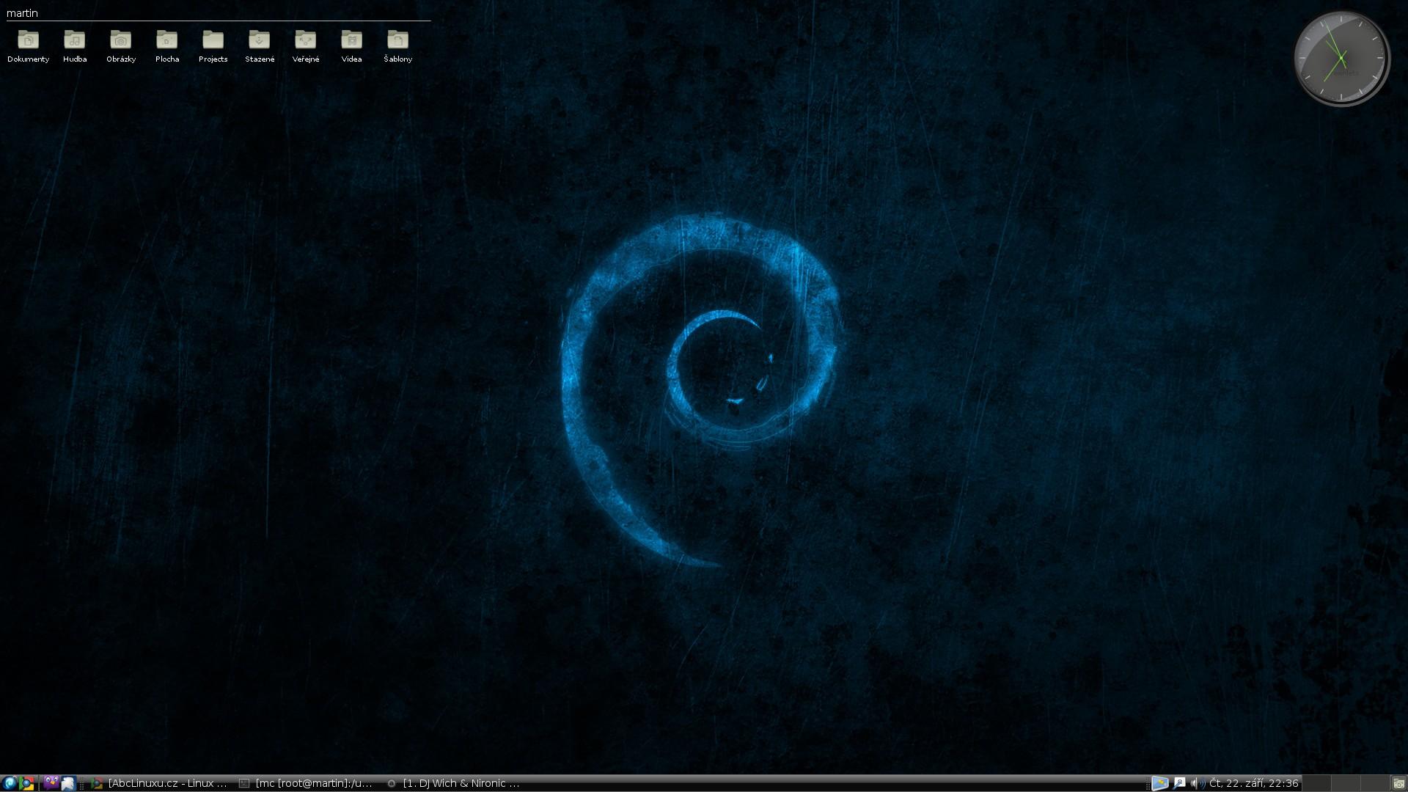
Task: Open the Projects folder
Action: pyautogui.click(x=213, y=46)
